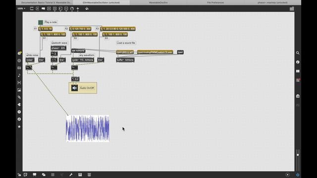The width and height of the screenshot is (317, 178).
Task: Click the wrench debug icon in bottom toolbar
Action: click(x=71, y=175)
